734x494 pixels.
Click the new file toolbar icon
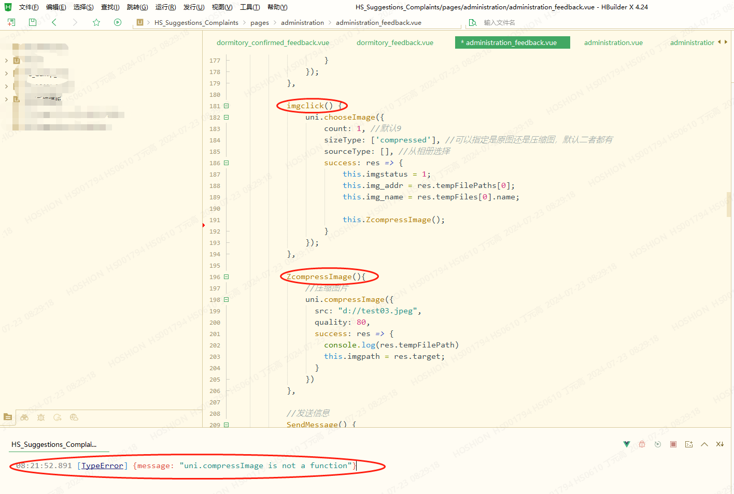(x=11, y=22)
